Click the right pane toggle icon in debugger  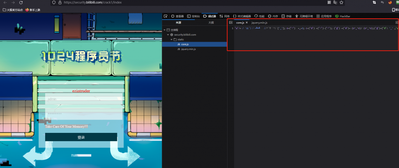[x=396, y=22]
